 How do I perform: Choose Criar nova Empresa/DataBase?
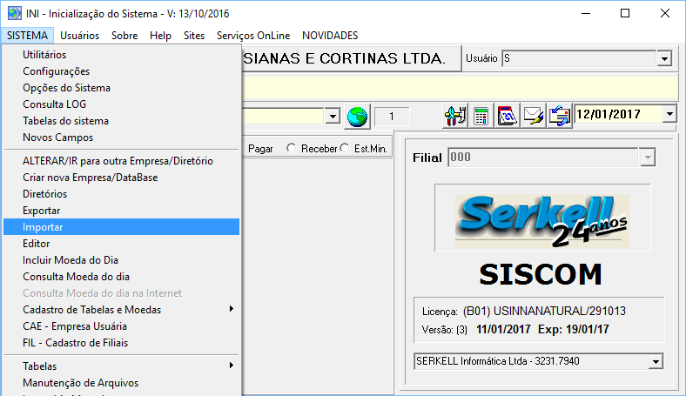tap(122, 178)
